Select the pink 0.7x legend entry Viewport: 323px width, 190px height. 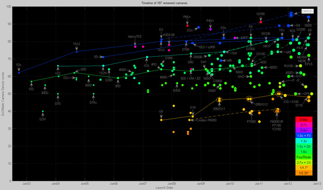pos(304,125)
